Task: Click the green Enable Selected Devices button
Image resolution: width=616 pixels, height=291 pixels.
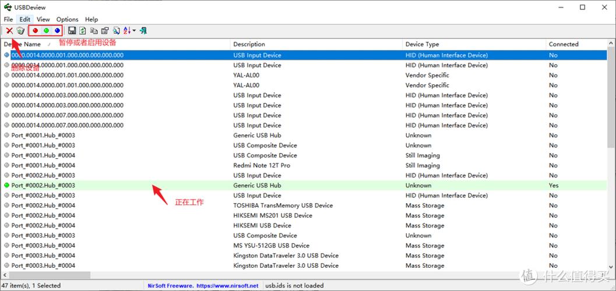Action: pos(47,31)
